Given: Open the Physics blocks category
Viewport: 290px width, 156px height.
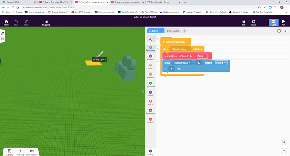Looking at the screenshot, I should point(150,120).
